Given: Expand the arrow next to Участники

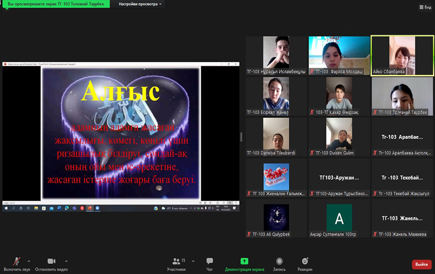Looking at the screenshot, I should tap(193, 261).
